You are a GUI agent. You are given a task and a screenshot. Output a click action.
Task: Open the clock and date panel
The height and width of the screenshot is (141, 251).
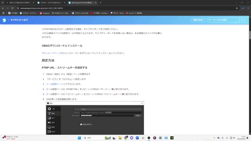[x=242, y=138]
